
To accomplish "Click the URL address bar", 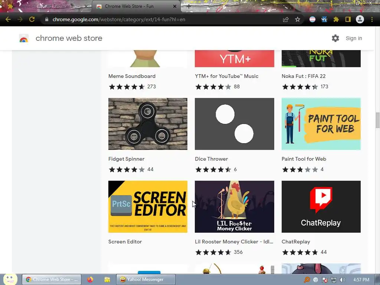I will click(x=162, y=19).
